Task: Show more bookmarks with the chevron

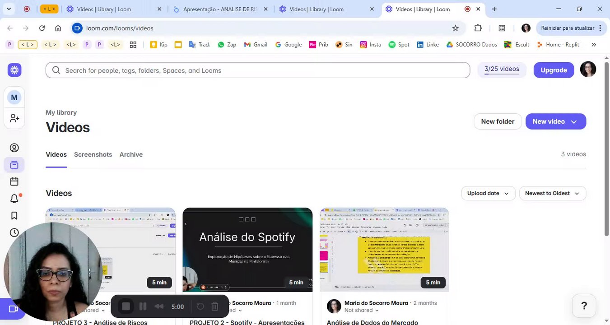Action: point(594,45)
